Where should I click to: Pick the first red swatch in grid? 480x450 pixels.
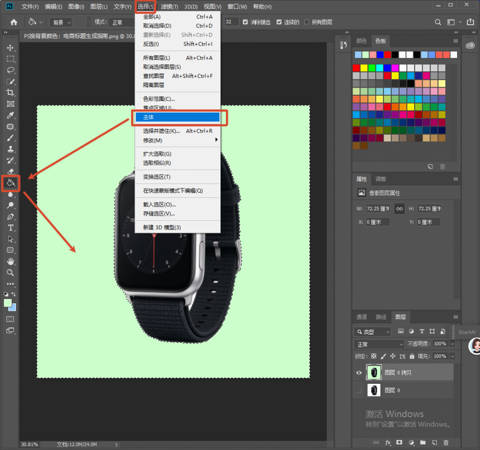point(356,67)
